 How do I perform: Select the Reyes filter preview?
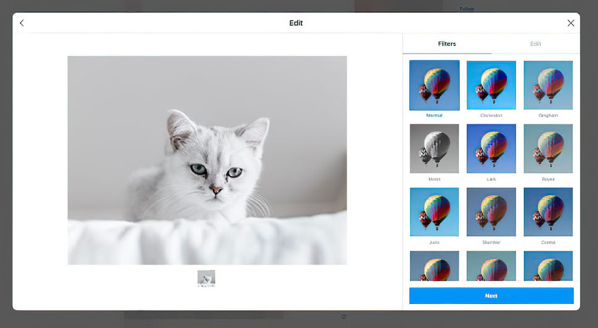pyautogui.click(x=548, y=148)
